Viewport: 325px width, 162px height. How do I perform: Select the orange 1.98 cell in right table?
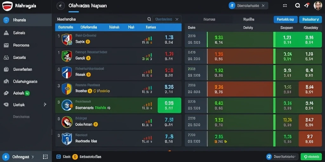coord(240,56)
